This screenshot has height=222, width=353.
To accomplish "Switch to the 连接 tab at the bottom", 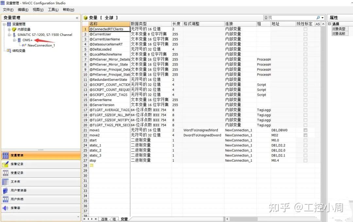I will [104, 219].
